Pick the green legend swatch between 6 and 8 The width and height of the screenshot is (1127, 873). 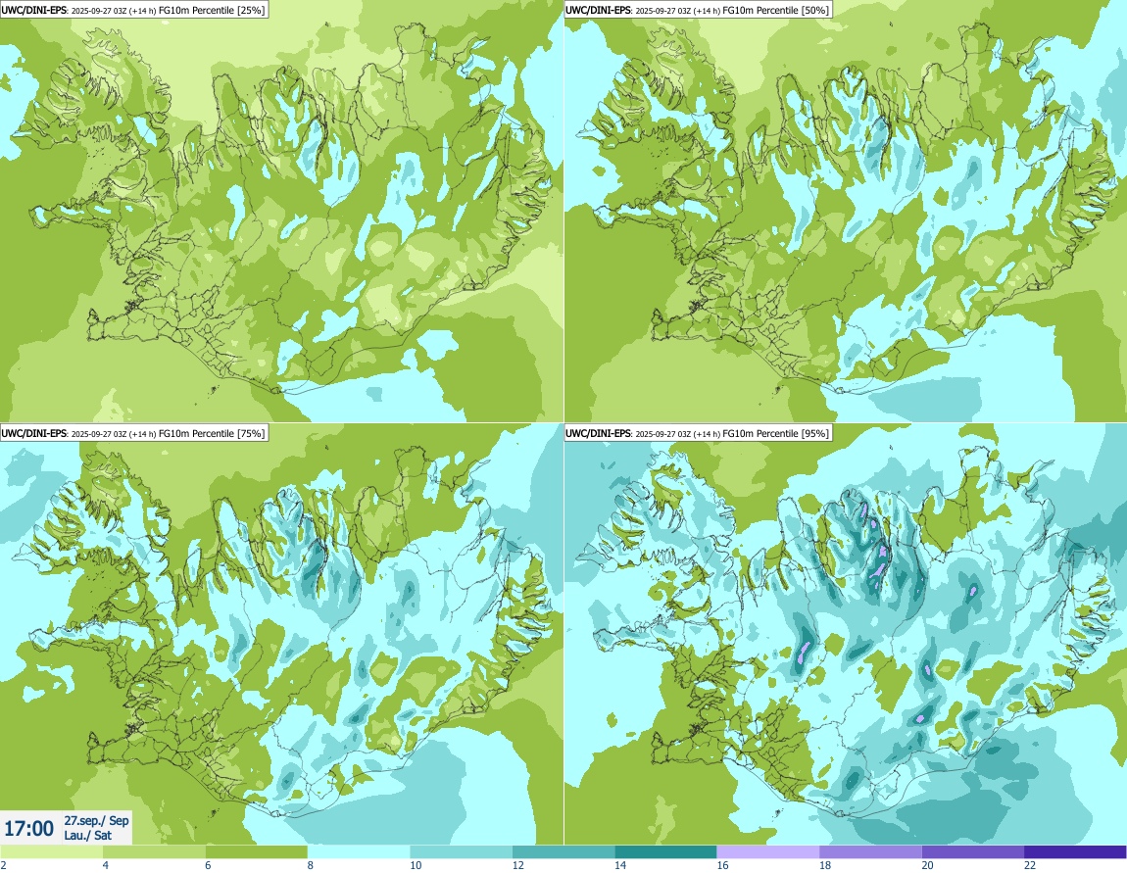point(257,852)
